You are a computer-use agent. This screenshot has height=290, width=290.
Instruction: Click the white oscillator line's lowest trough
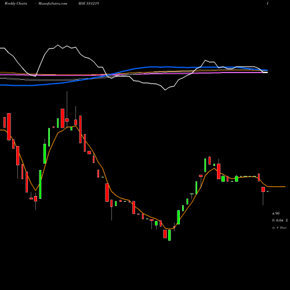pos(165,90)
